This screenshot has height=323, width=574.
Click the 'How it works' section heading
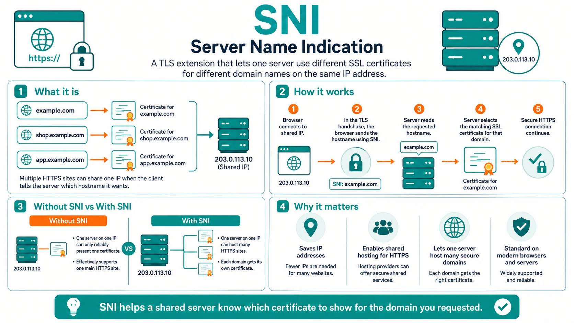pyautogui.click(x=324, y=92)
